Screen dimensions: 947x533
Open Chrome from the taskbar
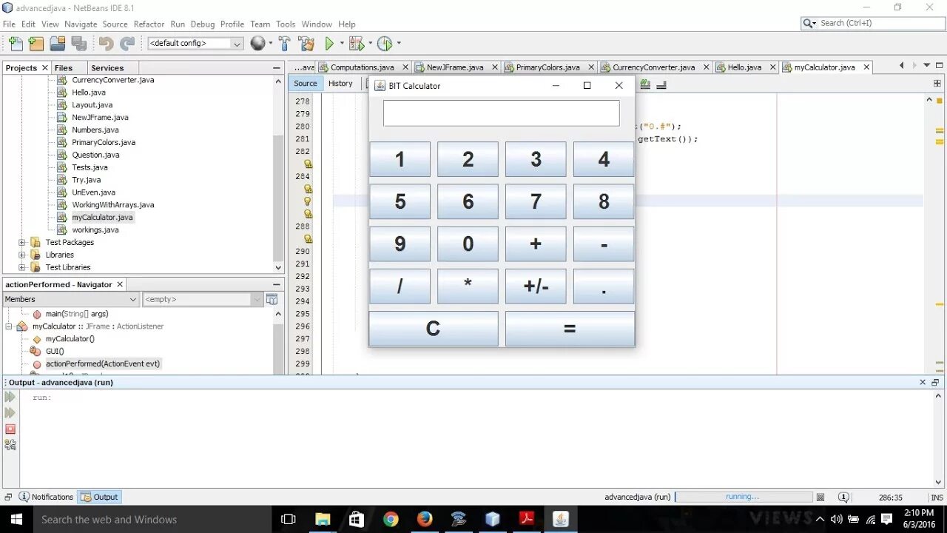[x=391, y=520]
